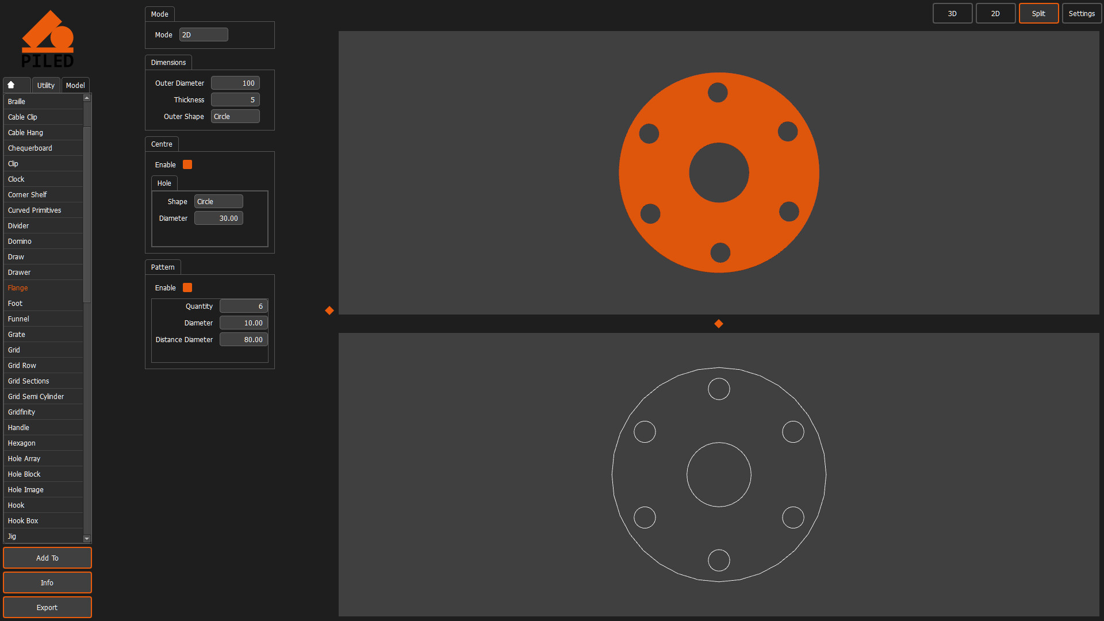Select the Pattern panel tab
This screenshot has height=621, width=1104.
pyautogui.click(x=163, y=267)
